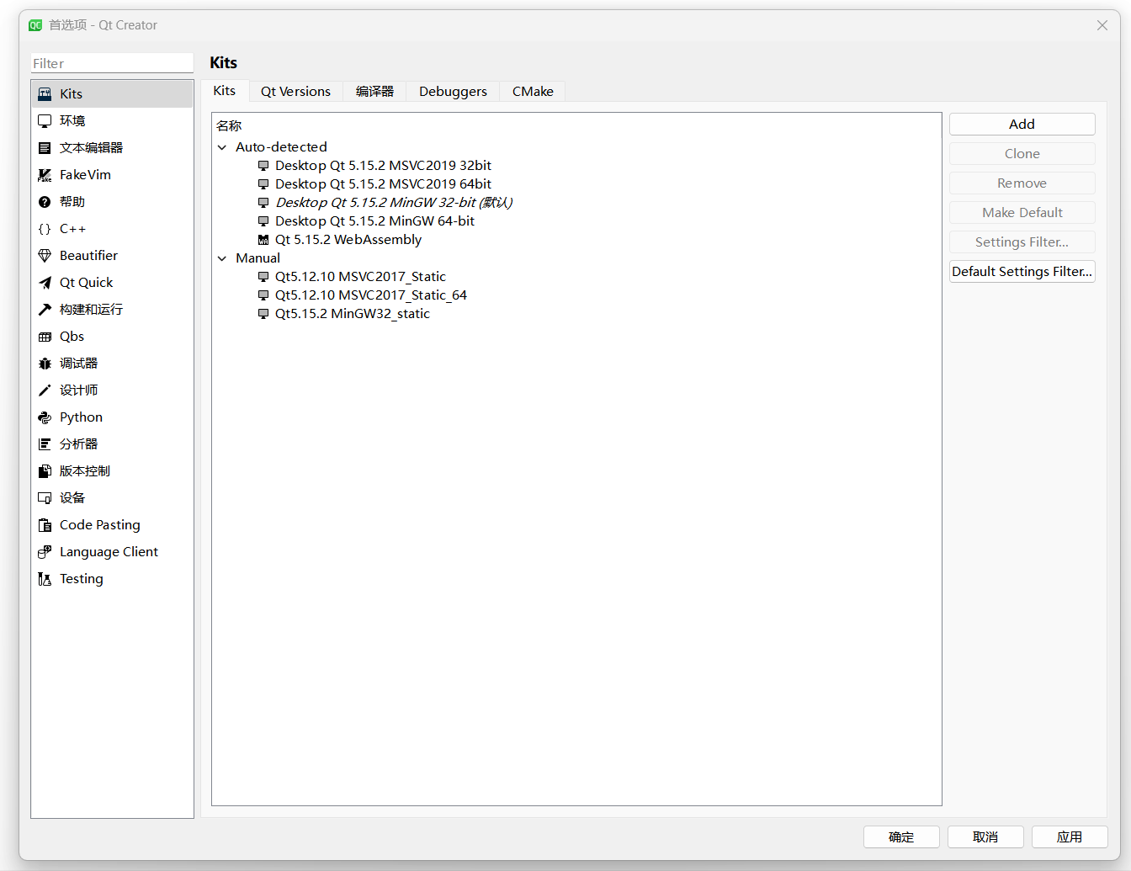This screenshot has height=871, width=1131.
Task: Click the Qt Quick paper plane icon
Action: [x=45, y=283]
